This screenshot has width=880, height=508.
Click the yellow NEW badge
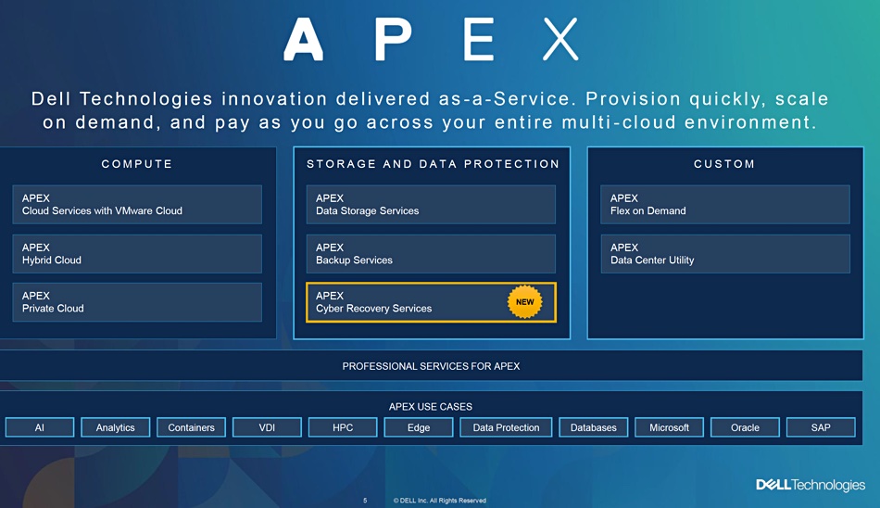(x=524, y=302)
